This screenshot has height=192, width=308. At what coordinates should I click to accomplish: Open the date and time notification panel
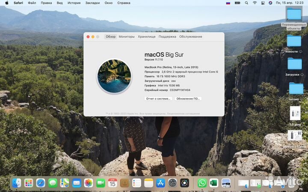click(x=290, y=3)
